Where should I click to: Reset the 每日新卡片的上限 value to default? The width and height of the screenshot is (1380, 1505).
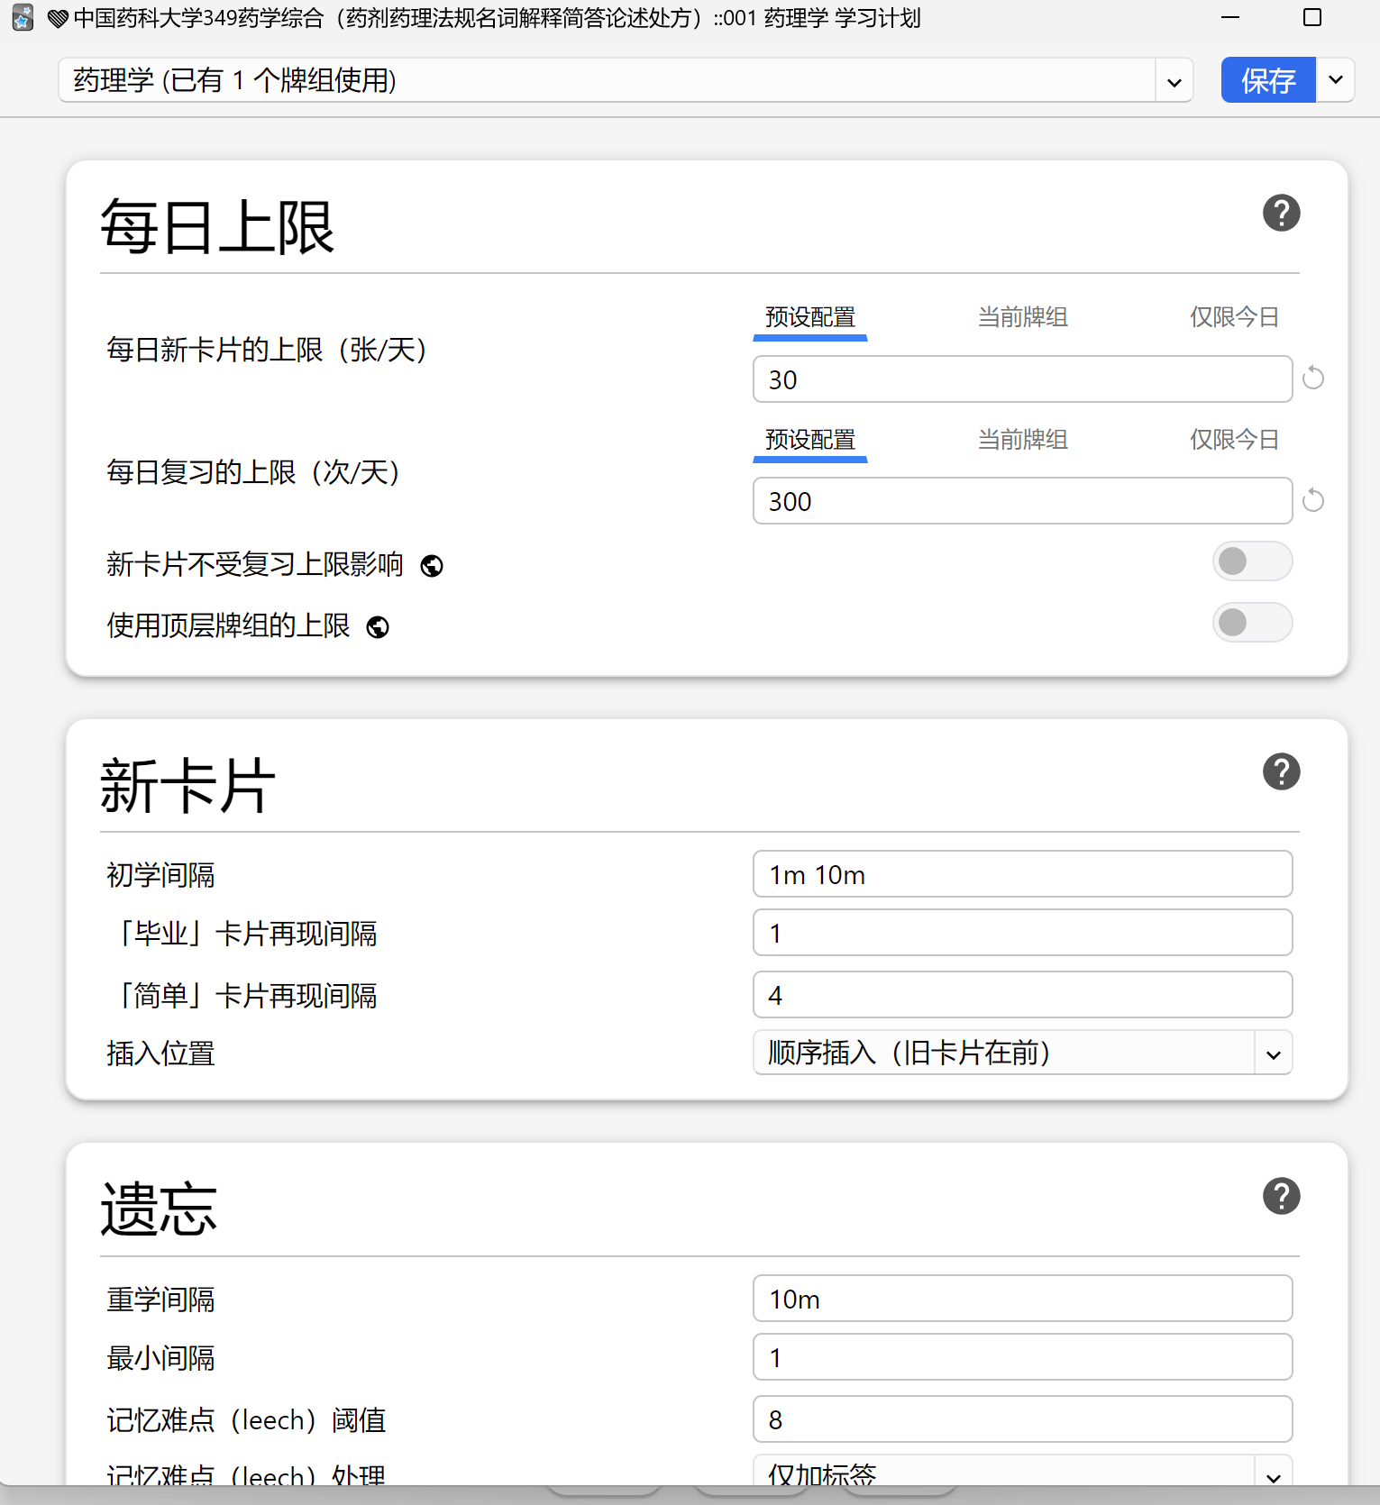coord(1313,379)
